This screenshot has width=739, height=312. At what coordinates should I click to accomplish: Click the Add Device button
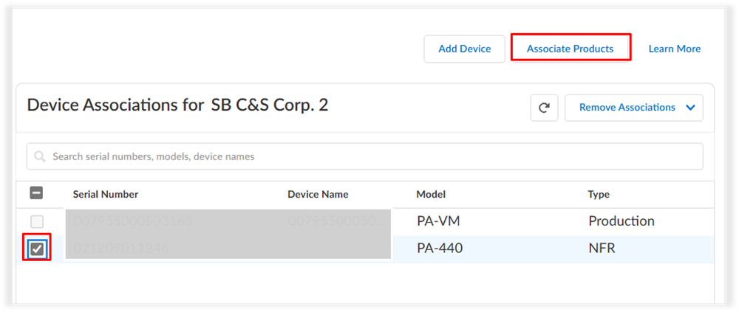click(x=465, y=49)
